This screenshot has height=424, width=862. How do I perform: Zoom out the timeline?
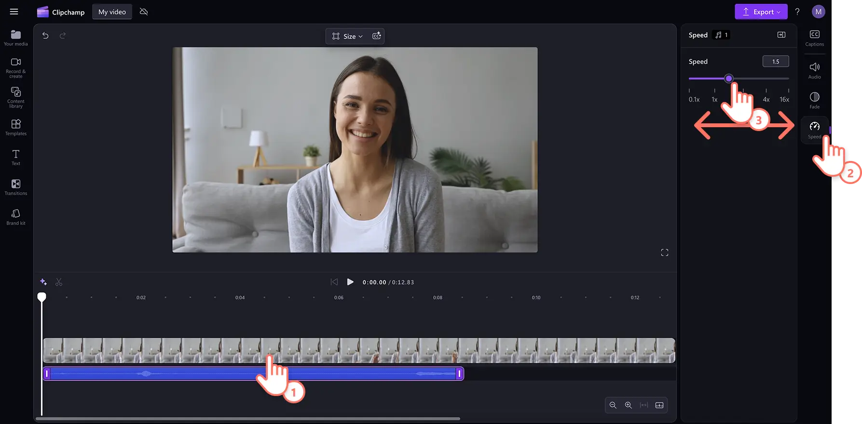(x=613, y=405)
